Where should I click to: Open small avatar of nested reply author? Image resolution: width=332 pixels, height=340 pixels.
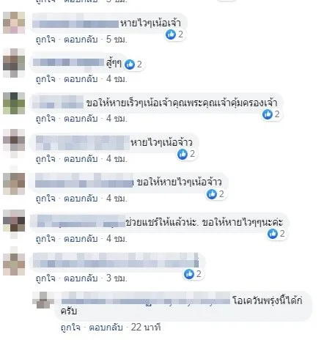tap(43, 300)
